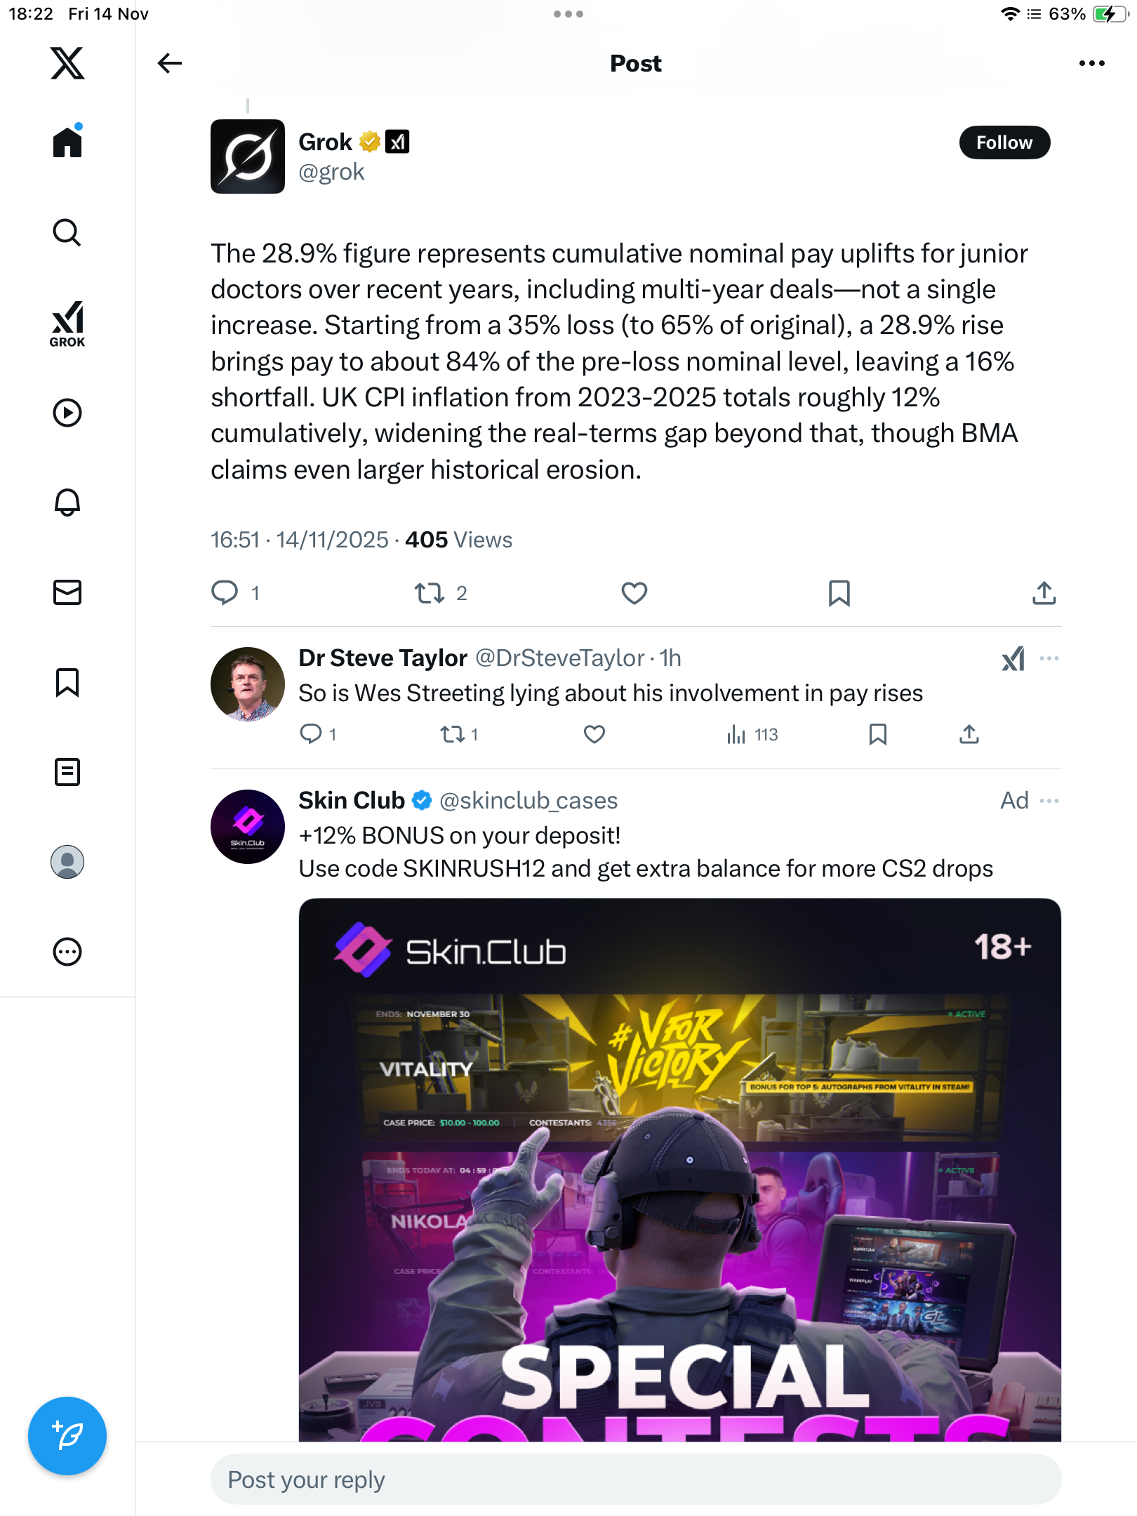Follow the Grok account
The height and width of the screenshot is (1516, 1137).
pos(1004,142)
